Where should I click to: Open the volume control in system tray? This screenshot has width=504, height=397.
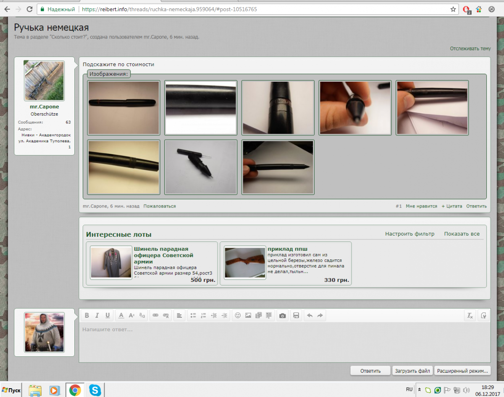tap(467, 390)
